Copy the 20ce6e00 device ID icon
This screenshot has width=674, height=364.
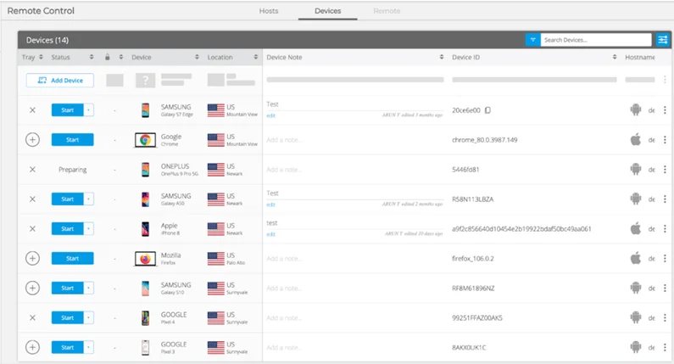487,110
